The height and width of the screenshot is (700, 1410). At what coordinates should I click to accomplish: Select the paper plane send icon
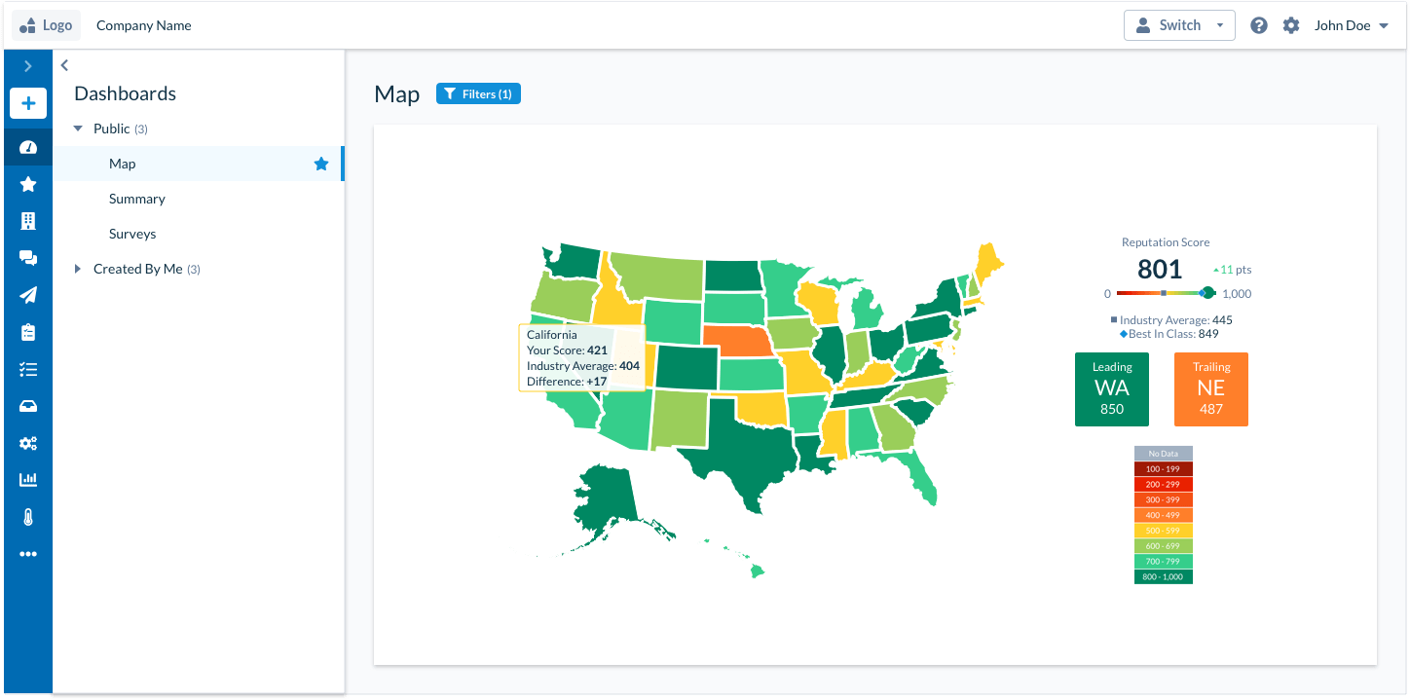pos(28,294)
